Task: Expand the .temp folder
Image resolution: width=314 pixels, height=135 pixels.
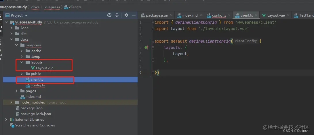Action: point(22,57)
